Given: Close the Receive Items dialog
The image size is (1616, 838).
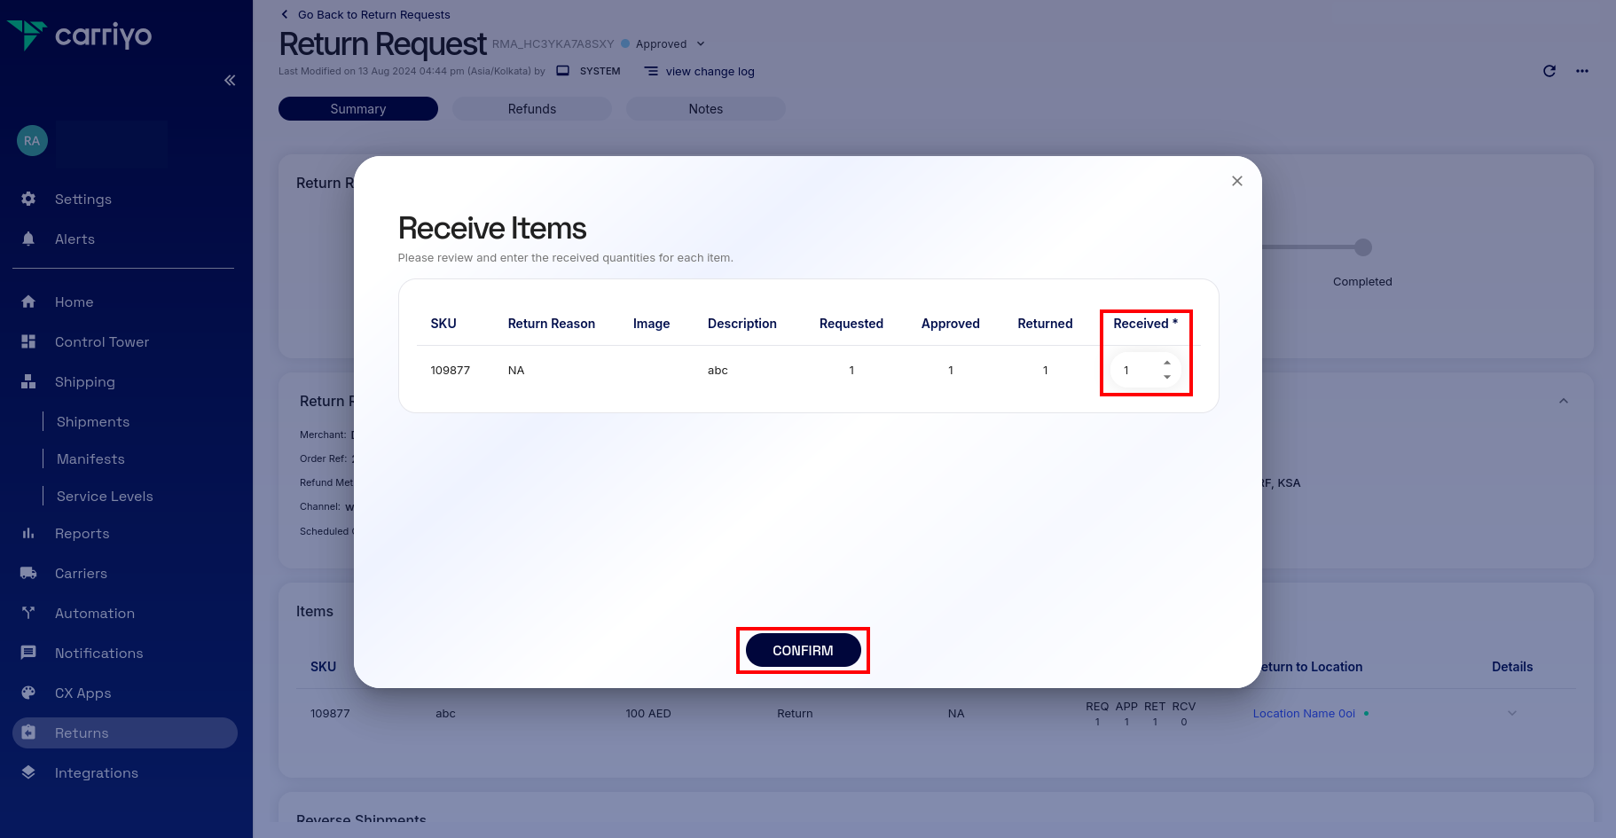Looking at the screenshot, I should coord(1236,181).
